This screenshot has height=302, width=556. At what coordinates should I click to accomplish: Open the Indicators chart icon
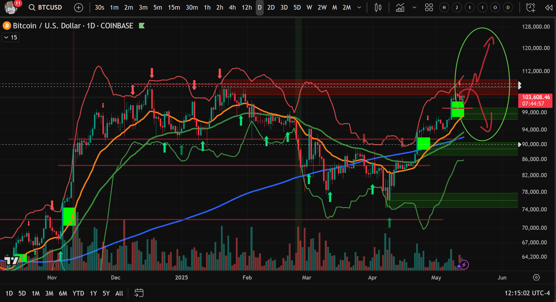point(400,7)
